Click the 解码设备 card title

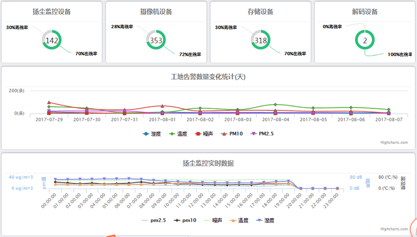365,12
